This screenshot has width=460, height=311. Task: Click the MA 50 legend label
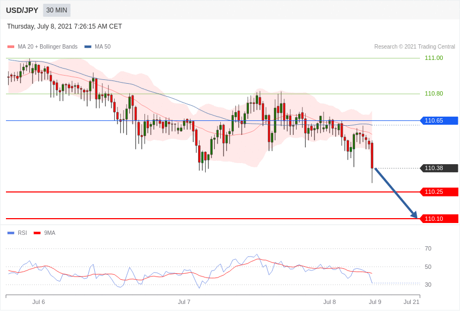pos(103,46)
